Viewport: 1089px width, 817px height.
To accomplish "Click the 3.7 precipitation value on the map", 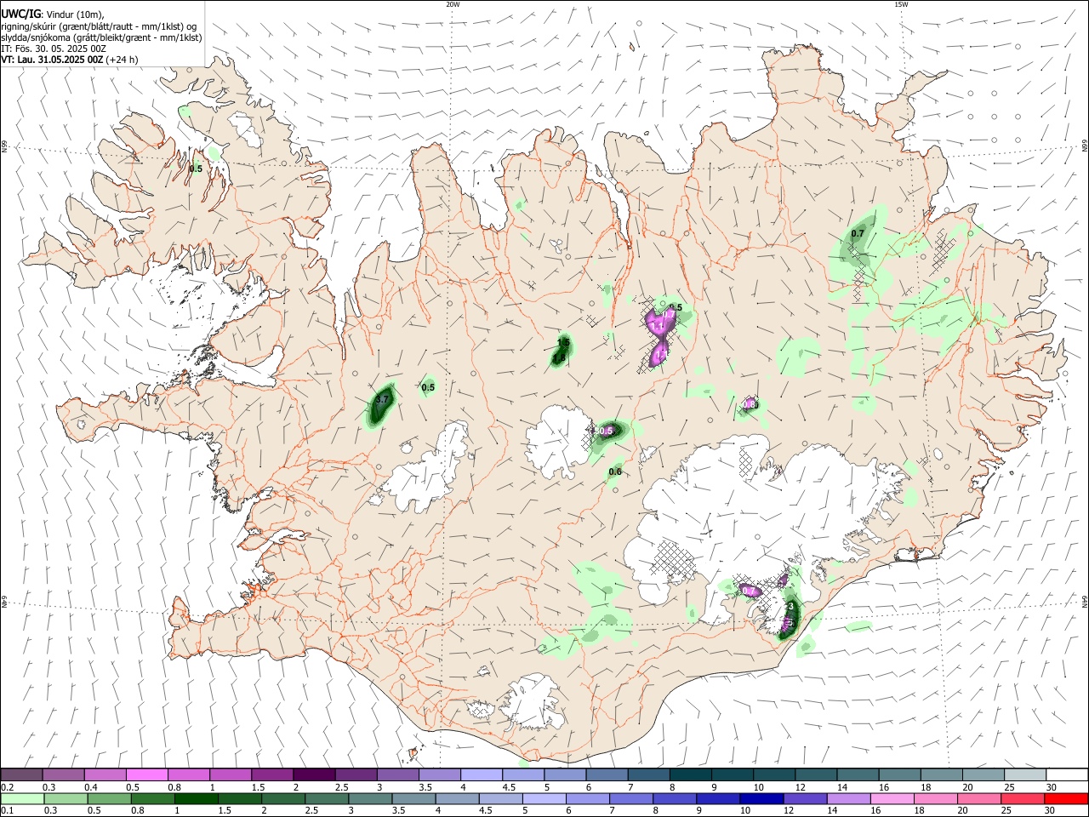I will [x=382, y=399].
